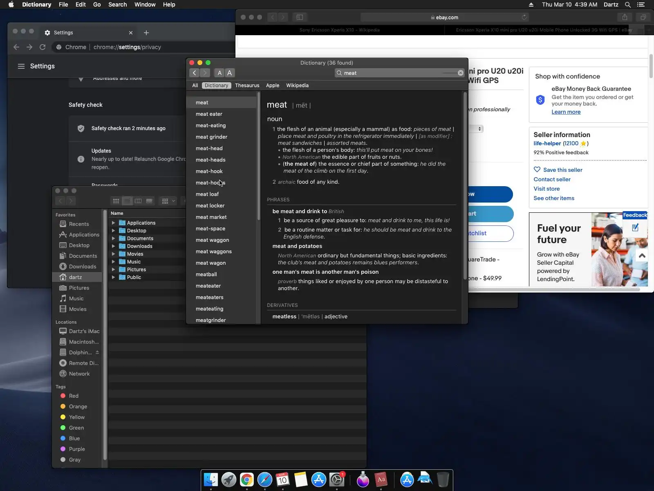Expand the Public folder in Finder list

(x=113, y=277)
